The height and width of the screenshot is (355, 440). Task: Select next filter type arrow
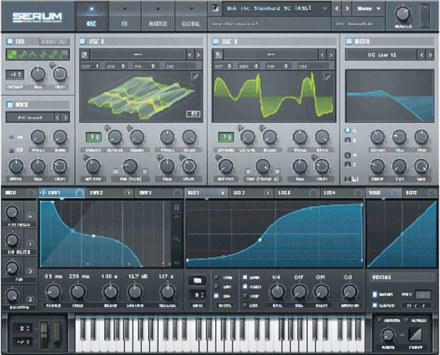(x=430, y=55)
